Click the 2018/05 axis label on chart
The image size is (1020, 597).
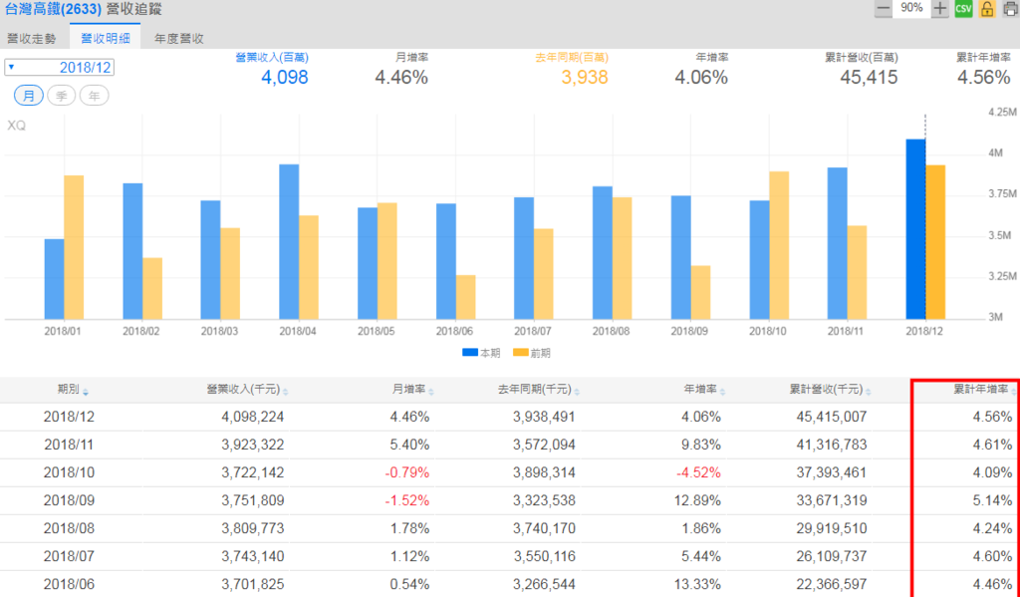click(x=376, y=331)
